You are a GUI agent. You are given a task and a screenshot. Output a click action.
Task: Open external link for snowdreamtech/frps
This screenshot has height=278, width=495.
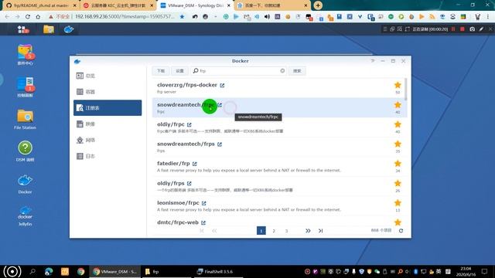[x=220, y=144]
